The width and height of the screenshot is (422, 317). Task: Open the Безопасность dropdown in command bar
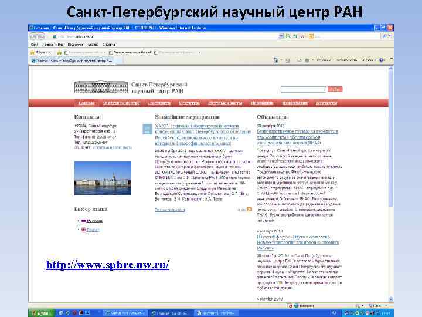[348, 60]
